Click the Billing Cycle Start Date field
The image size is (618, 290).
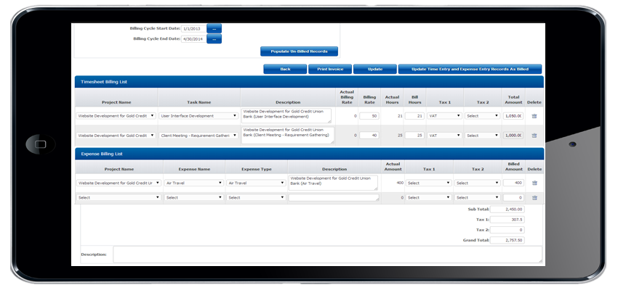coord(193,29)
